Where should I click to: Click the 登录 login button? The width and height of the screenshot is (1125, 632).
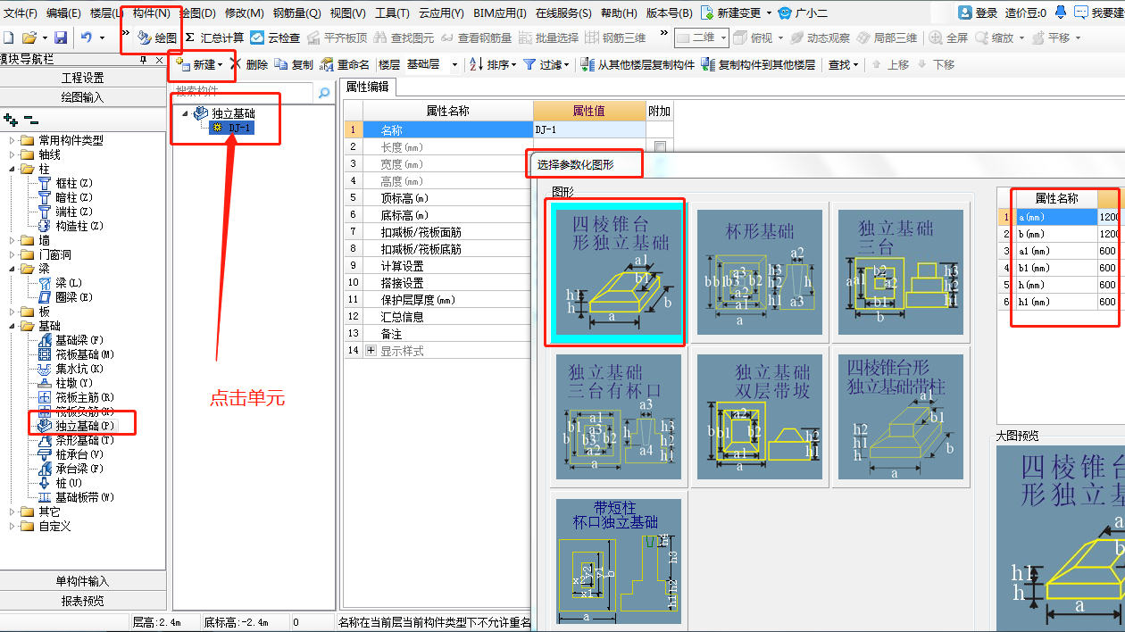pos(978,12)
